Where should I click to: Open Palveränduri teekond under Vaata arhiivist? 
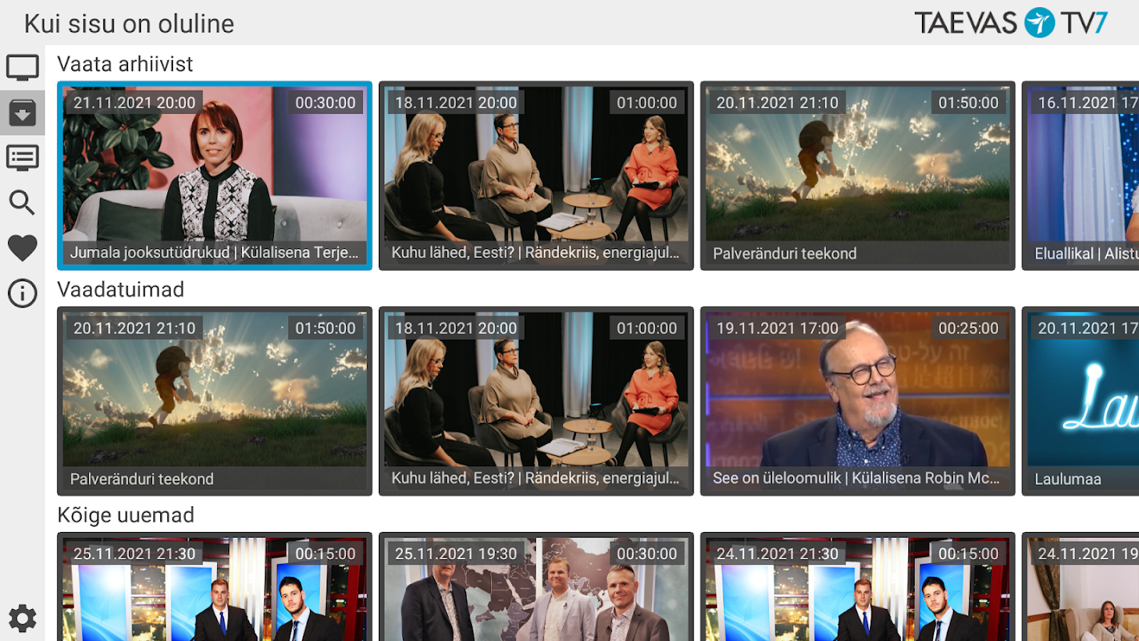(858, 175)
